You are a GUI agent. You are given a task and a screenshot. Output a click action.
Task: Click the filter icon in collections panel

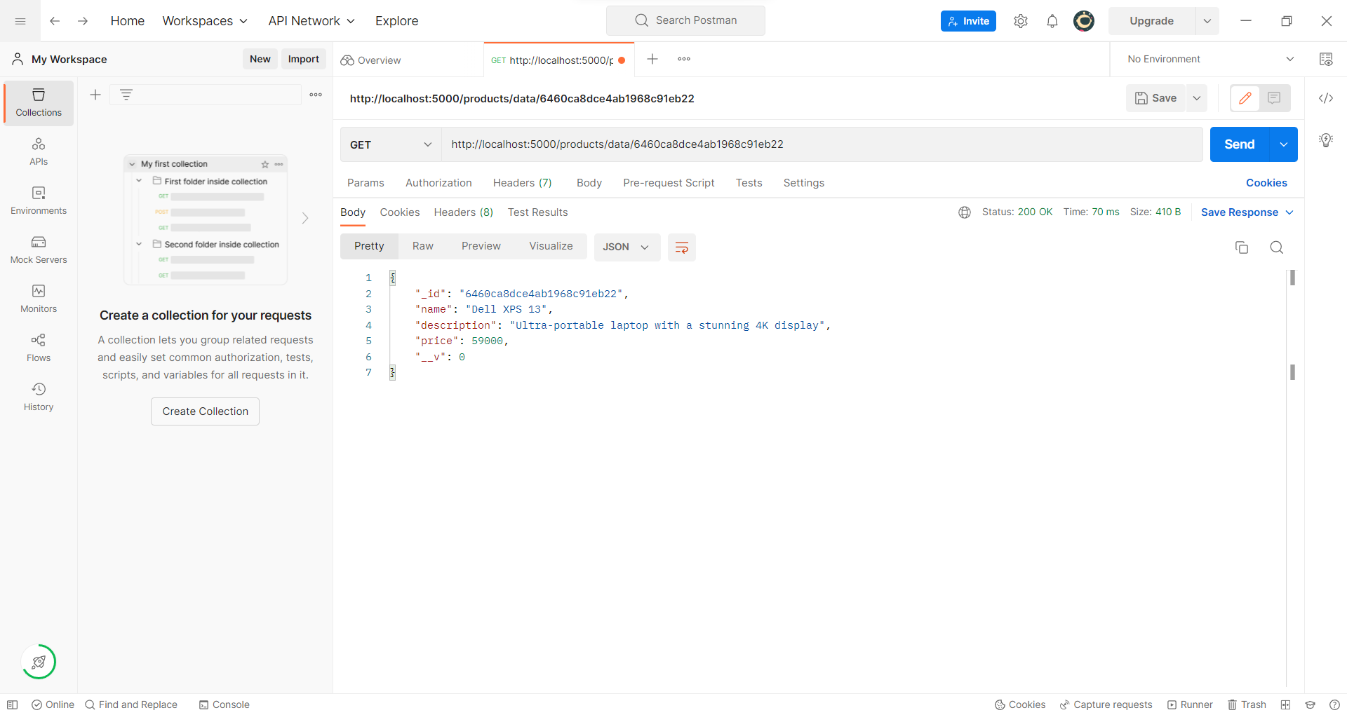126,95
